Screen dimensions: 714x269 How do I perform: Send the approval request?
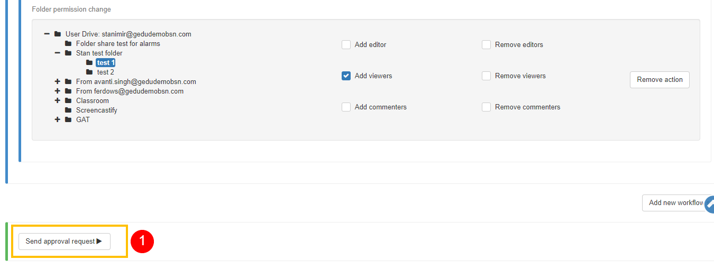(65, 242)
